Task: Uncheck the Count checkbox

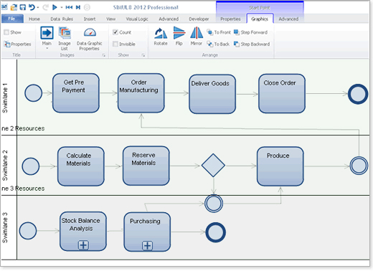Action: 115,32
